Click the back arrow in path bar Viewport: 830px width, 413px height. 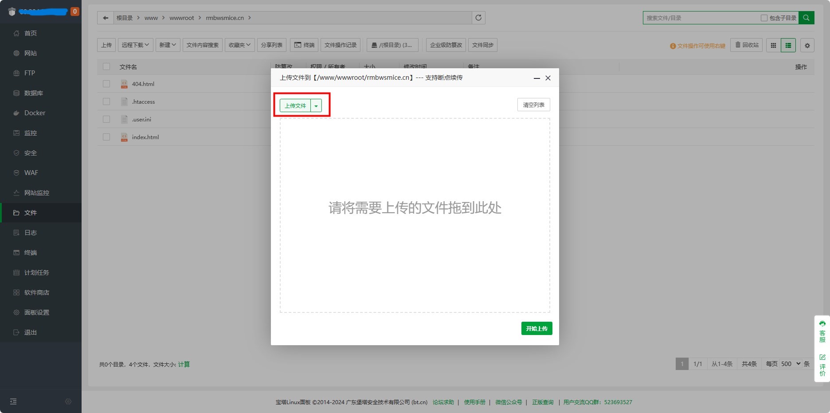pyautogui.click(x=105, y=18)
